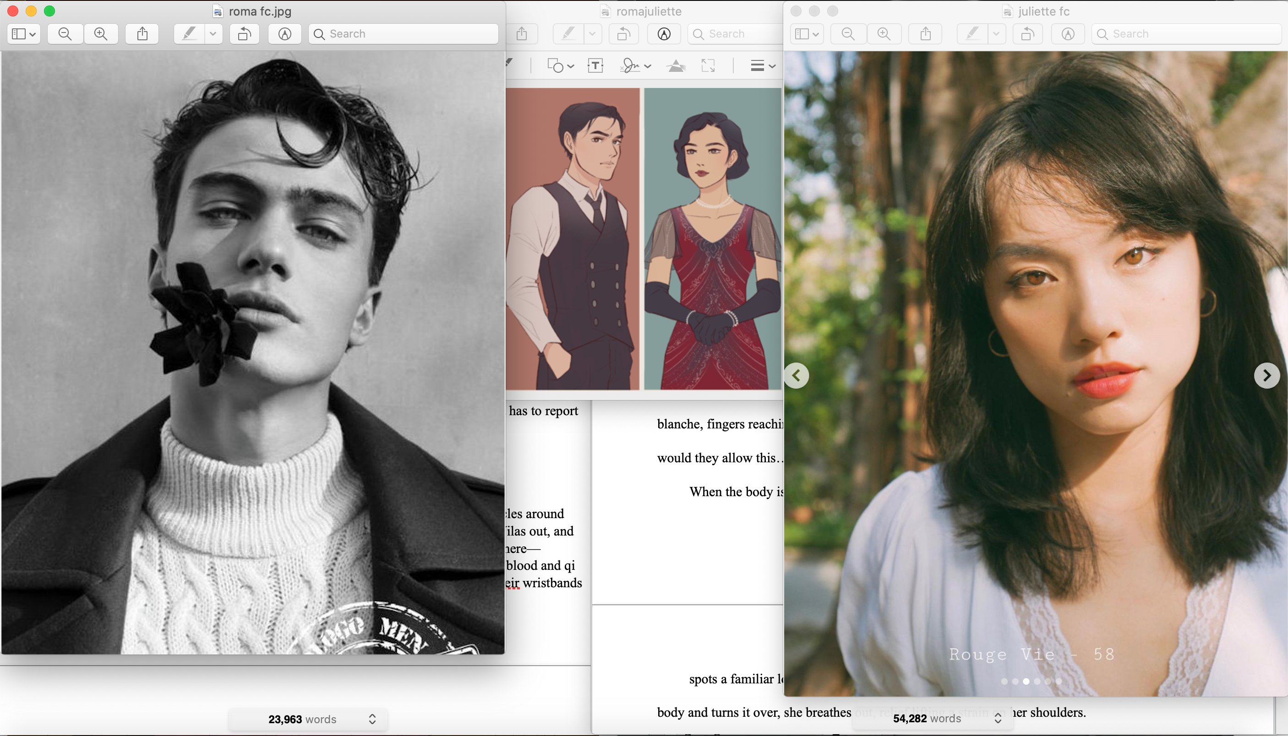Open highlight color dropdown arrow in roma fc.jpg
Viewport: 1288px width, 736px height.
213,34
